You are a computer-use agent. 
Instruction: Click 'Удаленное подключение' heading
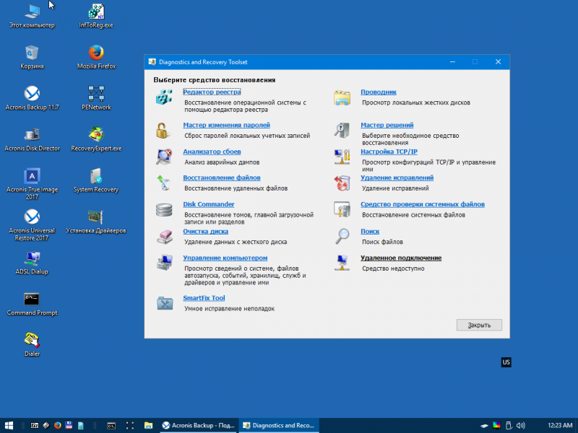pos(401,258)
